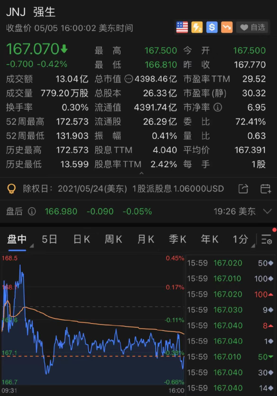Add ex-dividend date to calendar

click(265, 188)
